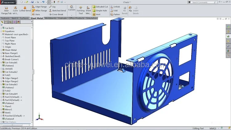Viewport: 231px width, 130px height.
Task: Click the Flatten tool
Action: tap(115, 15)
